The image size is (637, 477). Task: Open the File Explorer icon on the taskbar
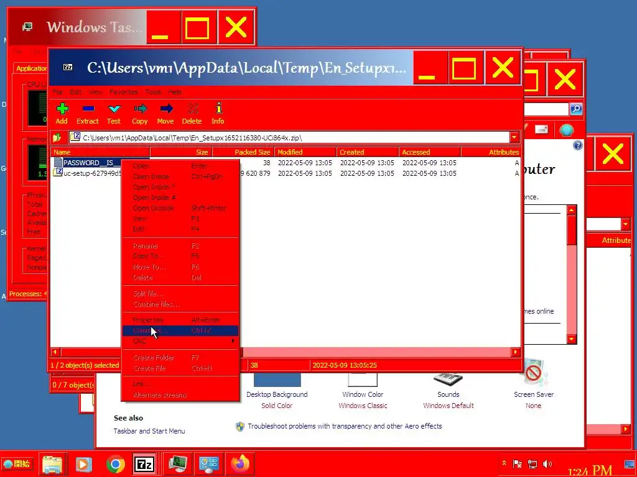(x=52, y=463)
